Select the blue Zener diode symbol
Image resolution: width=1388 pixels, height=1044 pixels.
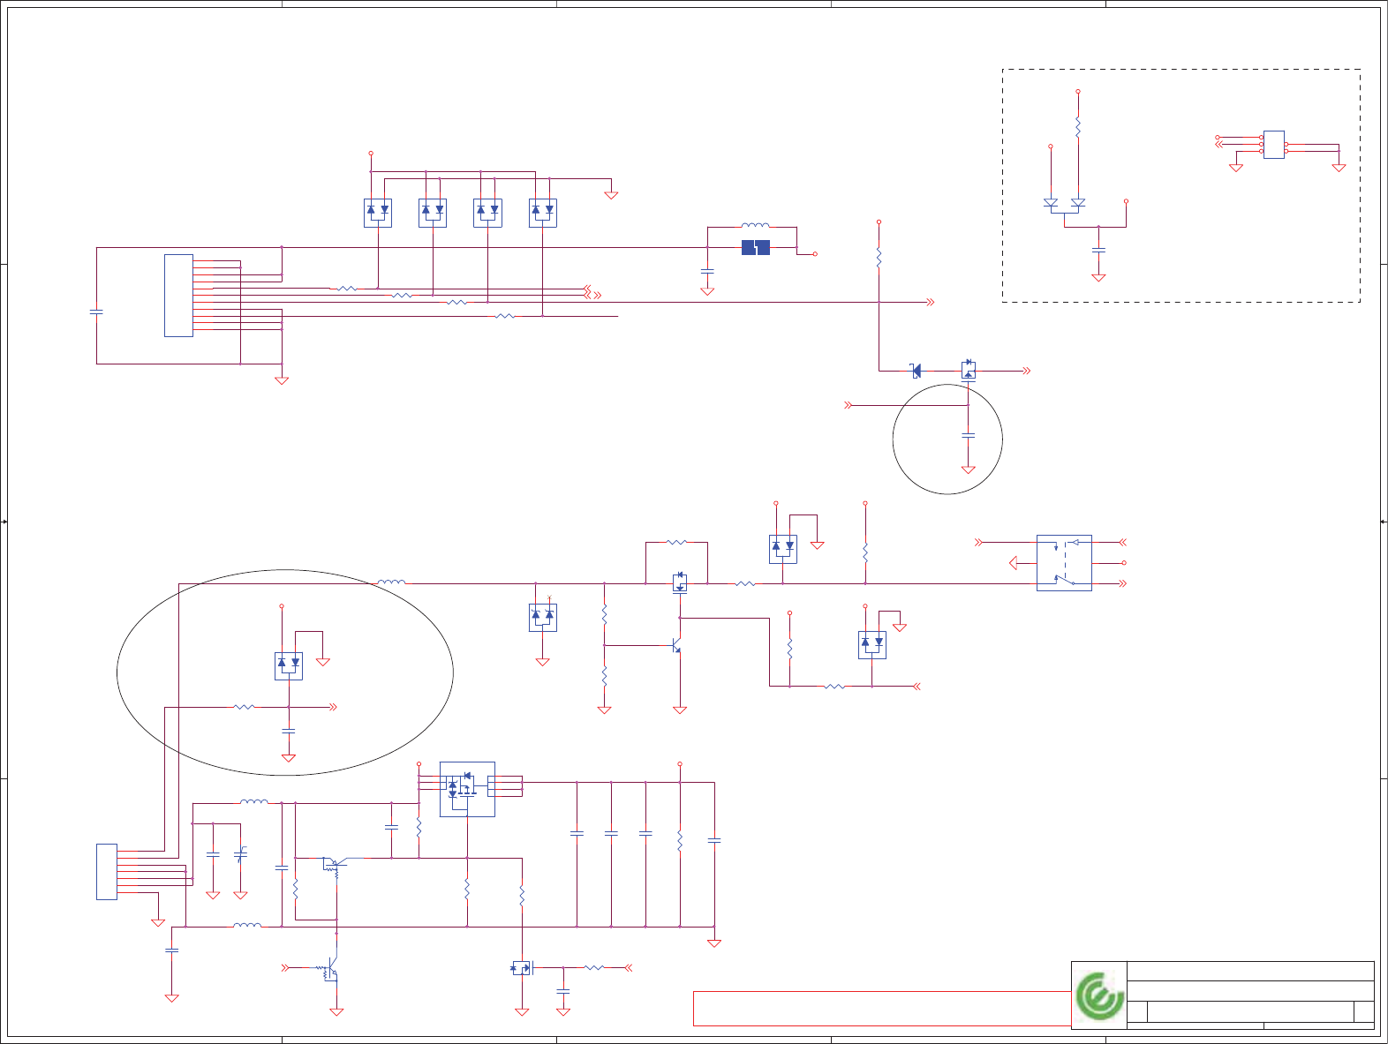916,372
